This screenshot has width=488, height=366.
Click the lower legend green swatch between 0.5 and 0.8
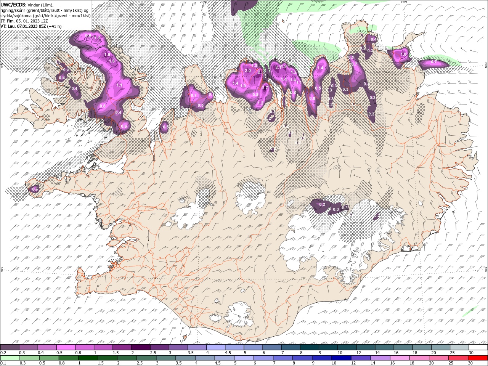pyautogui.click(x=49, y=358)
